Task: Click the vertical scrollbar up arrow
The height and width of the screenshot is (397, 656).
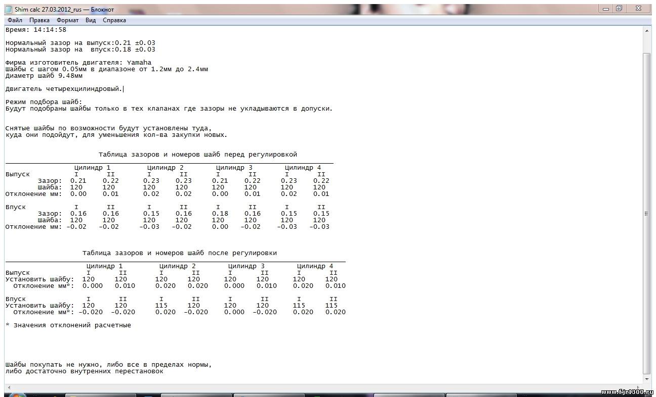Action: (647, 30)
